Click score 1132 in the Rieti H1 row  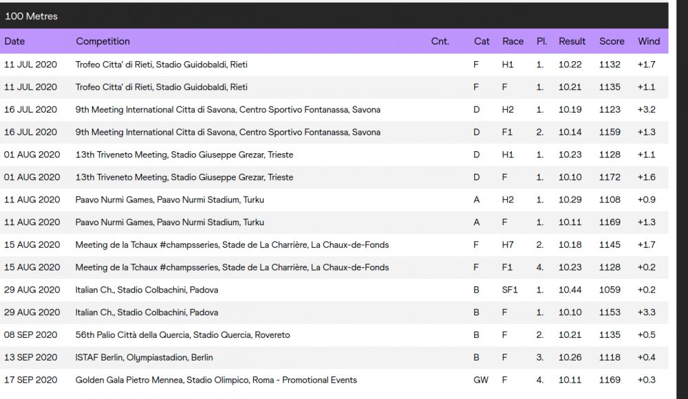click(x=610, y=65)
